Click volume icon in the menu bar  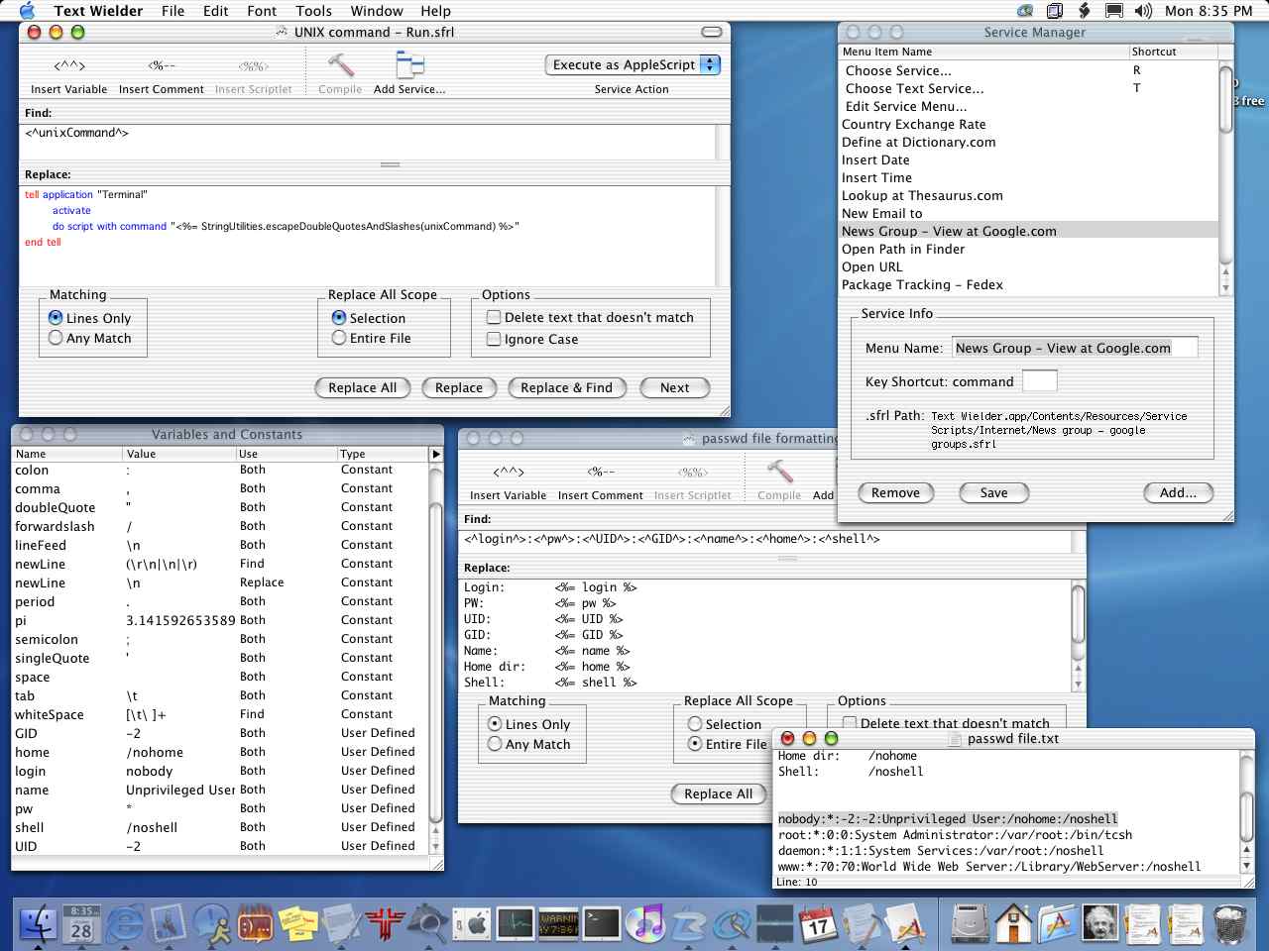pyautogui.click(x=1144, y=11)
